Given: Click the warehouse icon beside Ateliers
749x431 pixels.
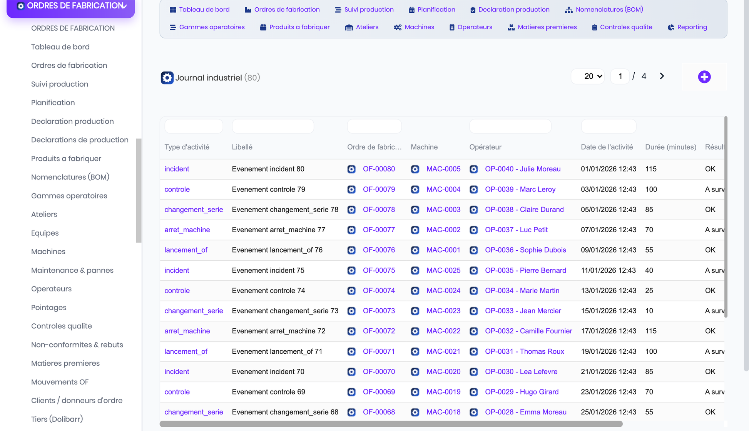Looking at the screenshot, I should click(x=349, y=27).
